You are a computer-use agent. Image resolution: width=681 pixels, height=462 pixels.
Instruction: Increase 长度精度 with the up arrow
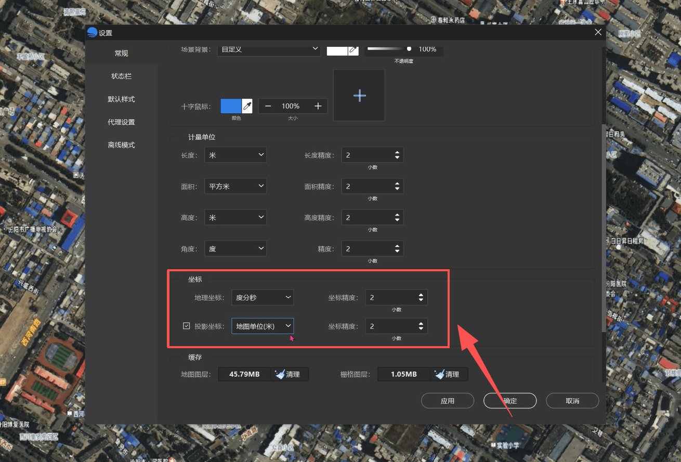(x=397, y=152)
